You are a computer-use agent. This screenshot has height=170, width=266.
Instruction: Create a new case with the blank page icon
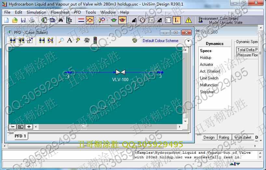tap(6, 20)
